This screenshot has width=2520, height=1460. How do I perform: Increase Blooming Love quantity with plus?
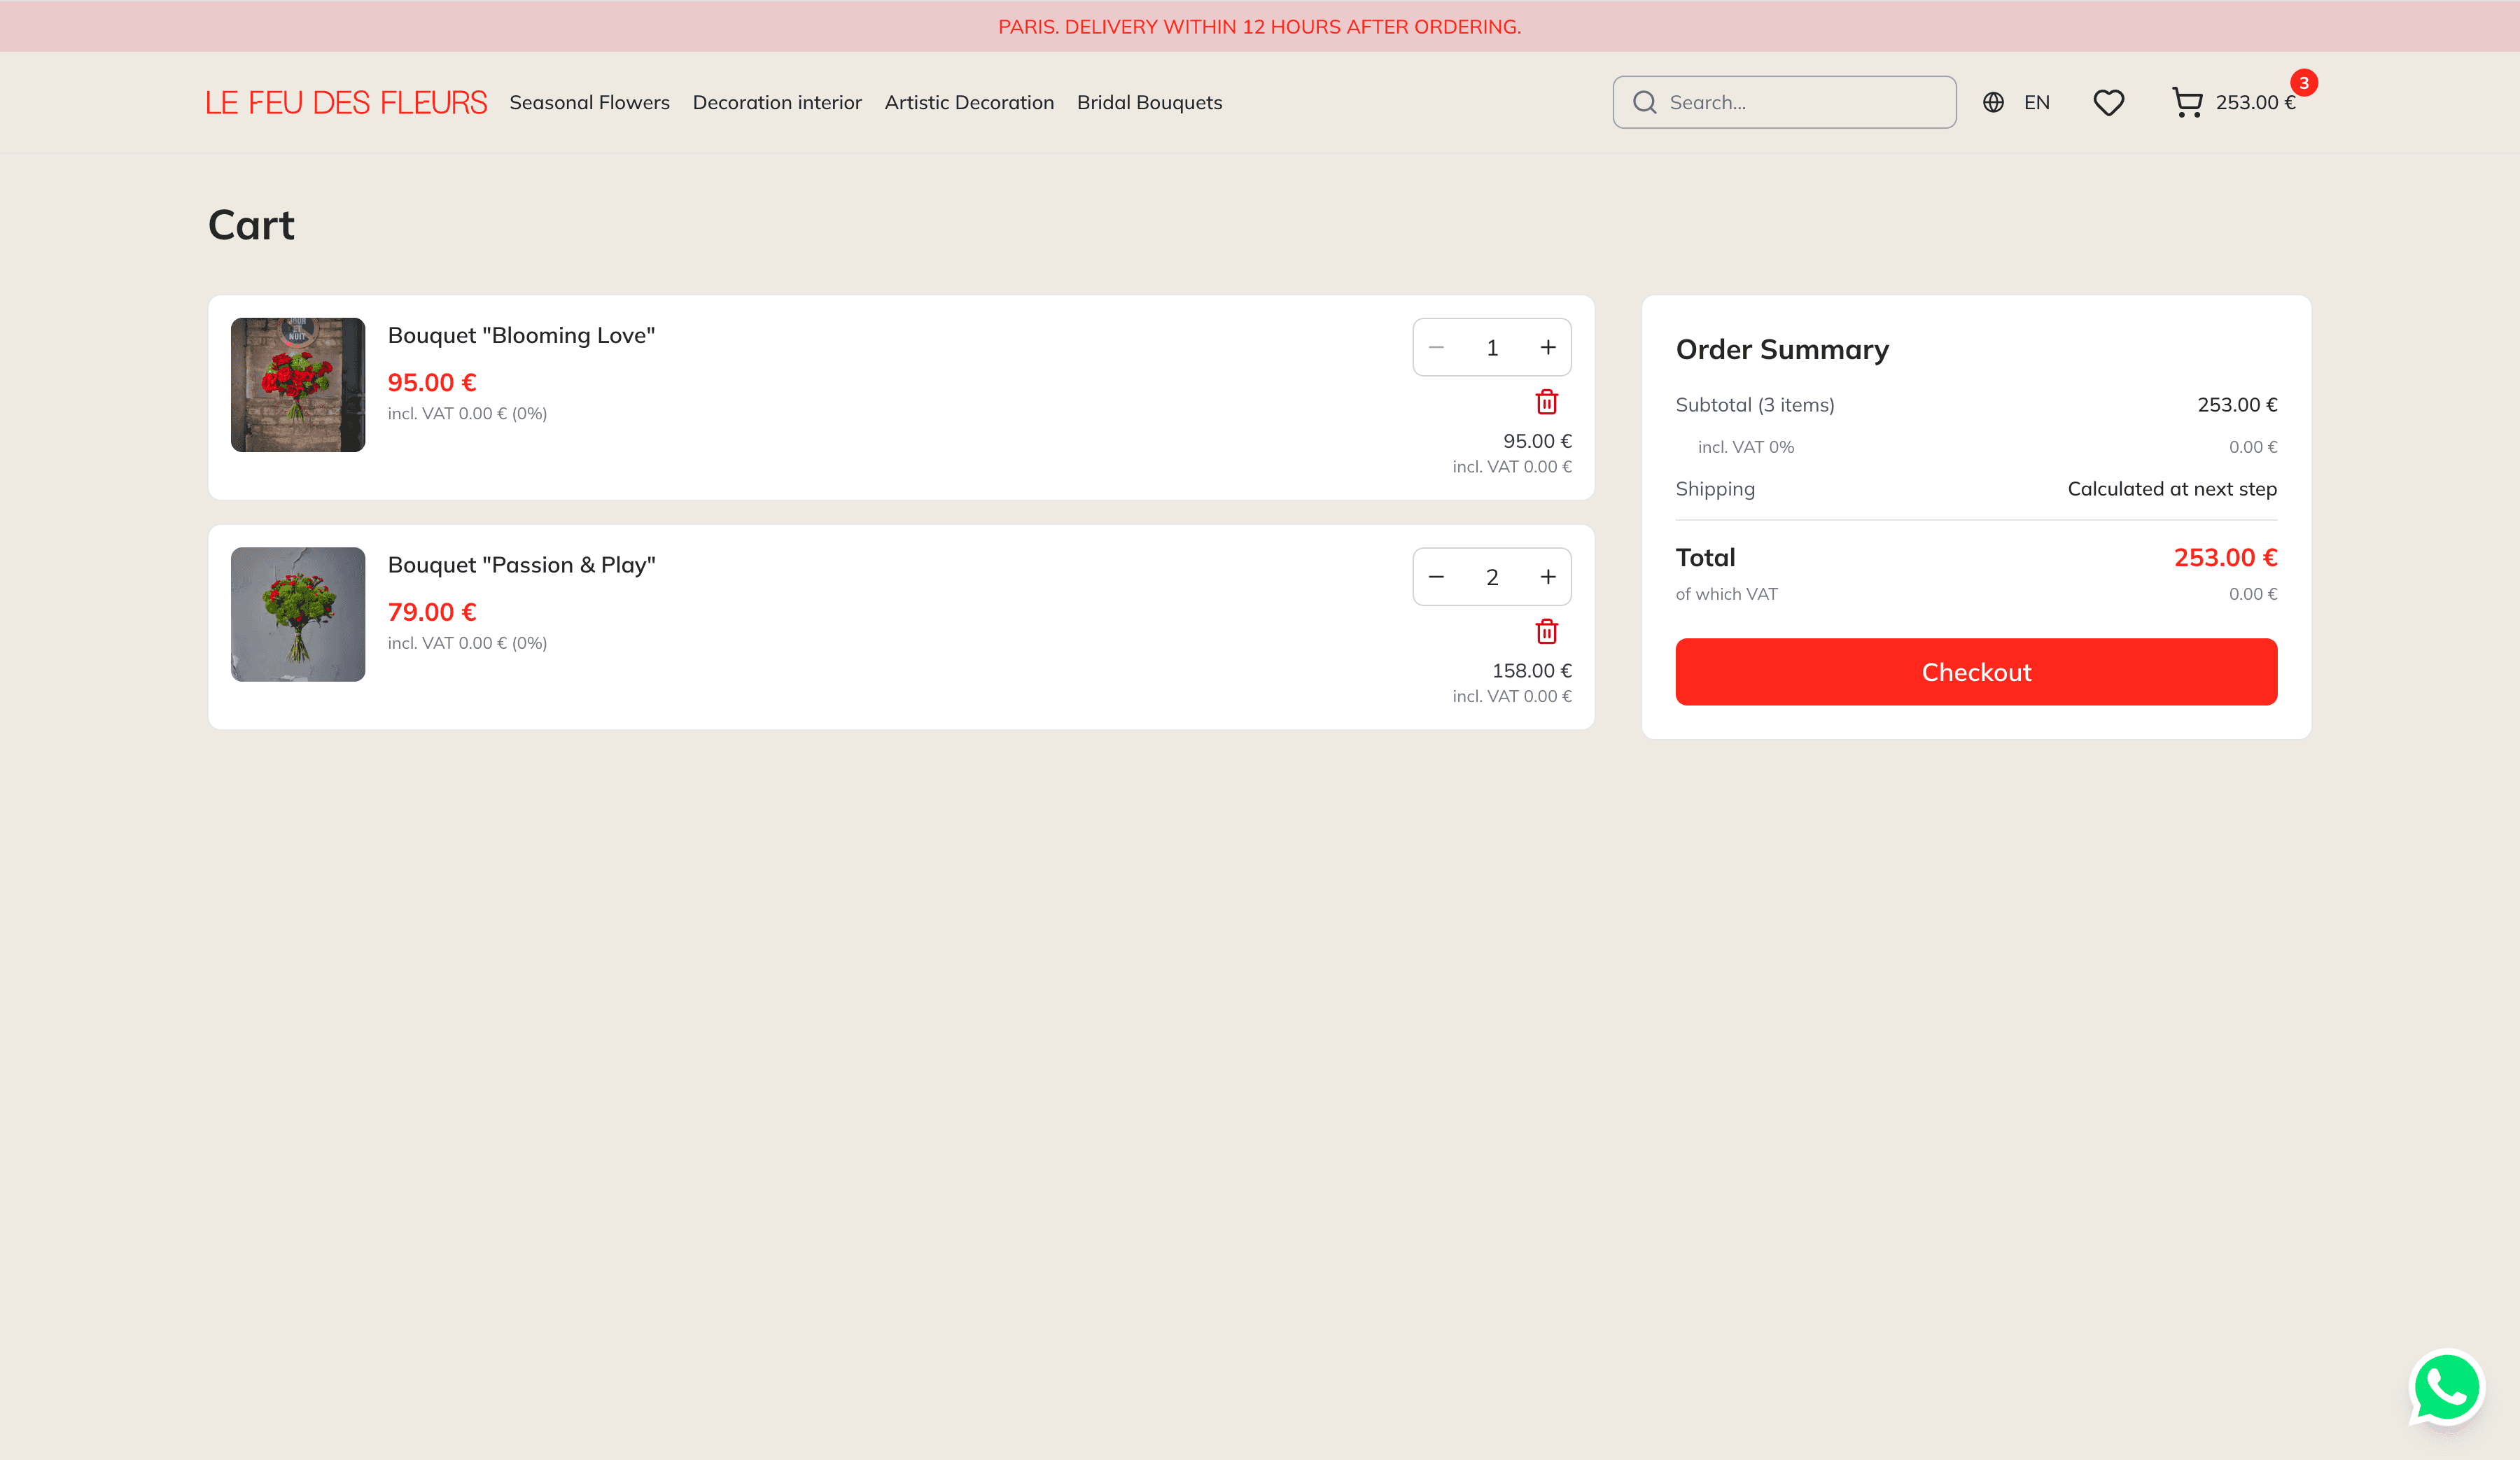[x=1547, y=347]
